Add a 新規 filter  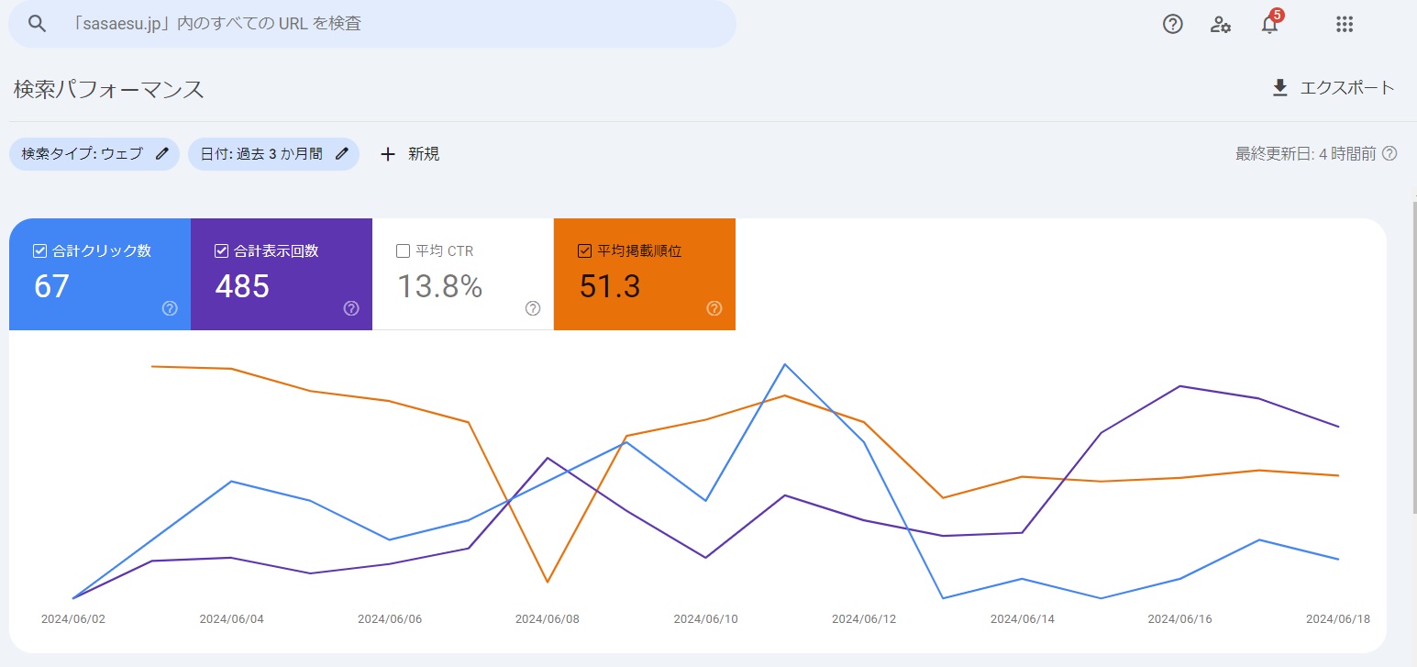click(410, 154)
